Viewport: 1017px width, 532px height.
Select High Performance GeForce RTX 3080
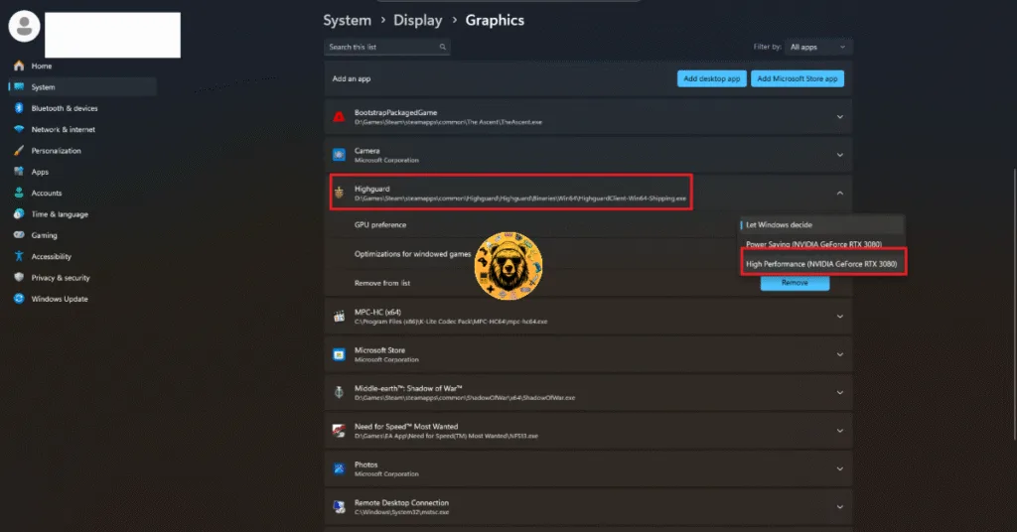821,264
